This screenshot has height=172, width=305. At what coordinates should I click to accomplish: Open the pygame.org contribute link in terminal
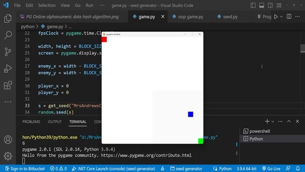[x=146, y=155]
